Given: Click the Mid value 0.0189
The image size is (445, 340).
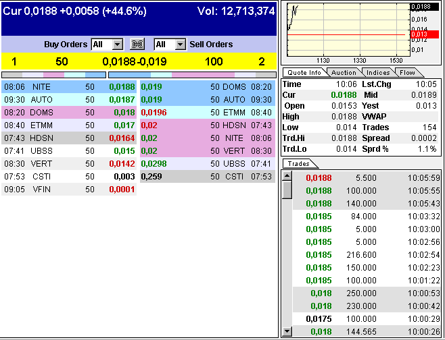Looking at the screenshot, I should tap(424, 95).
